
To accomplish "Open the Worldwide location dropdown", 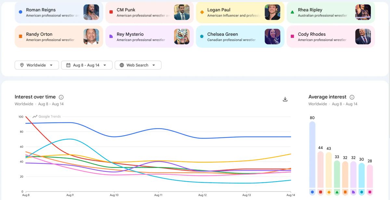I will [37, 65].
